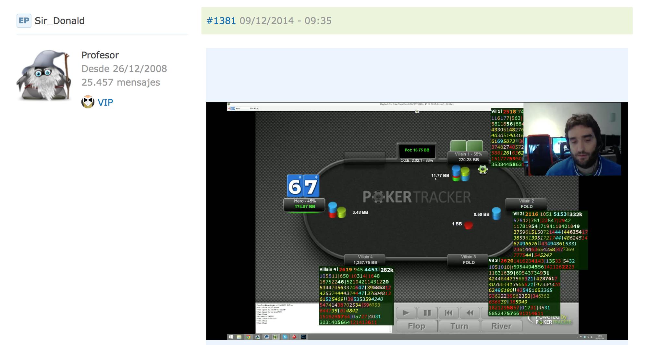Image resolution: width=648 pixels, height=345 pixels.
Task: Click Villain 1's face-down green cards
Action: click(x=467, y=146)
